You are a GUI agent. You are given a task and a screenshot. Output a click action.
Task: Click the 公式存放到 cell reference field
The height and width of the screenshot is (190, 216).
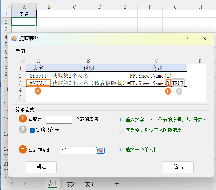coord(78,150)
